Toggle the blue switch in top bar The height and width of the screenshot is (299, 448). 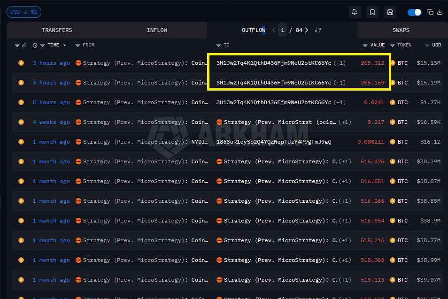click(x=414, y=12)
